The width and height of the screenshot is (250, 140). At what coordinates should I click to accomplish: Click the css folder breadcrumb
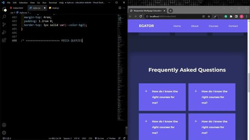click(12, 12)
